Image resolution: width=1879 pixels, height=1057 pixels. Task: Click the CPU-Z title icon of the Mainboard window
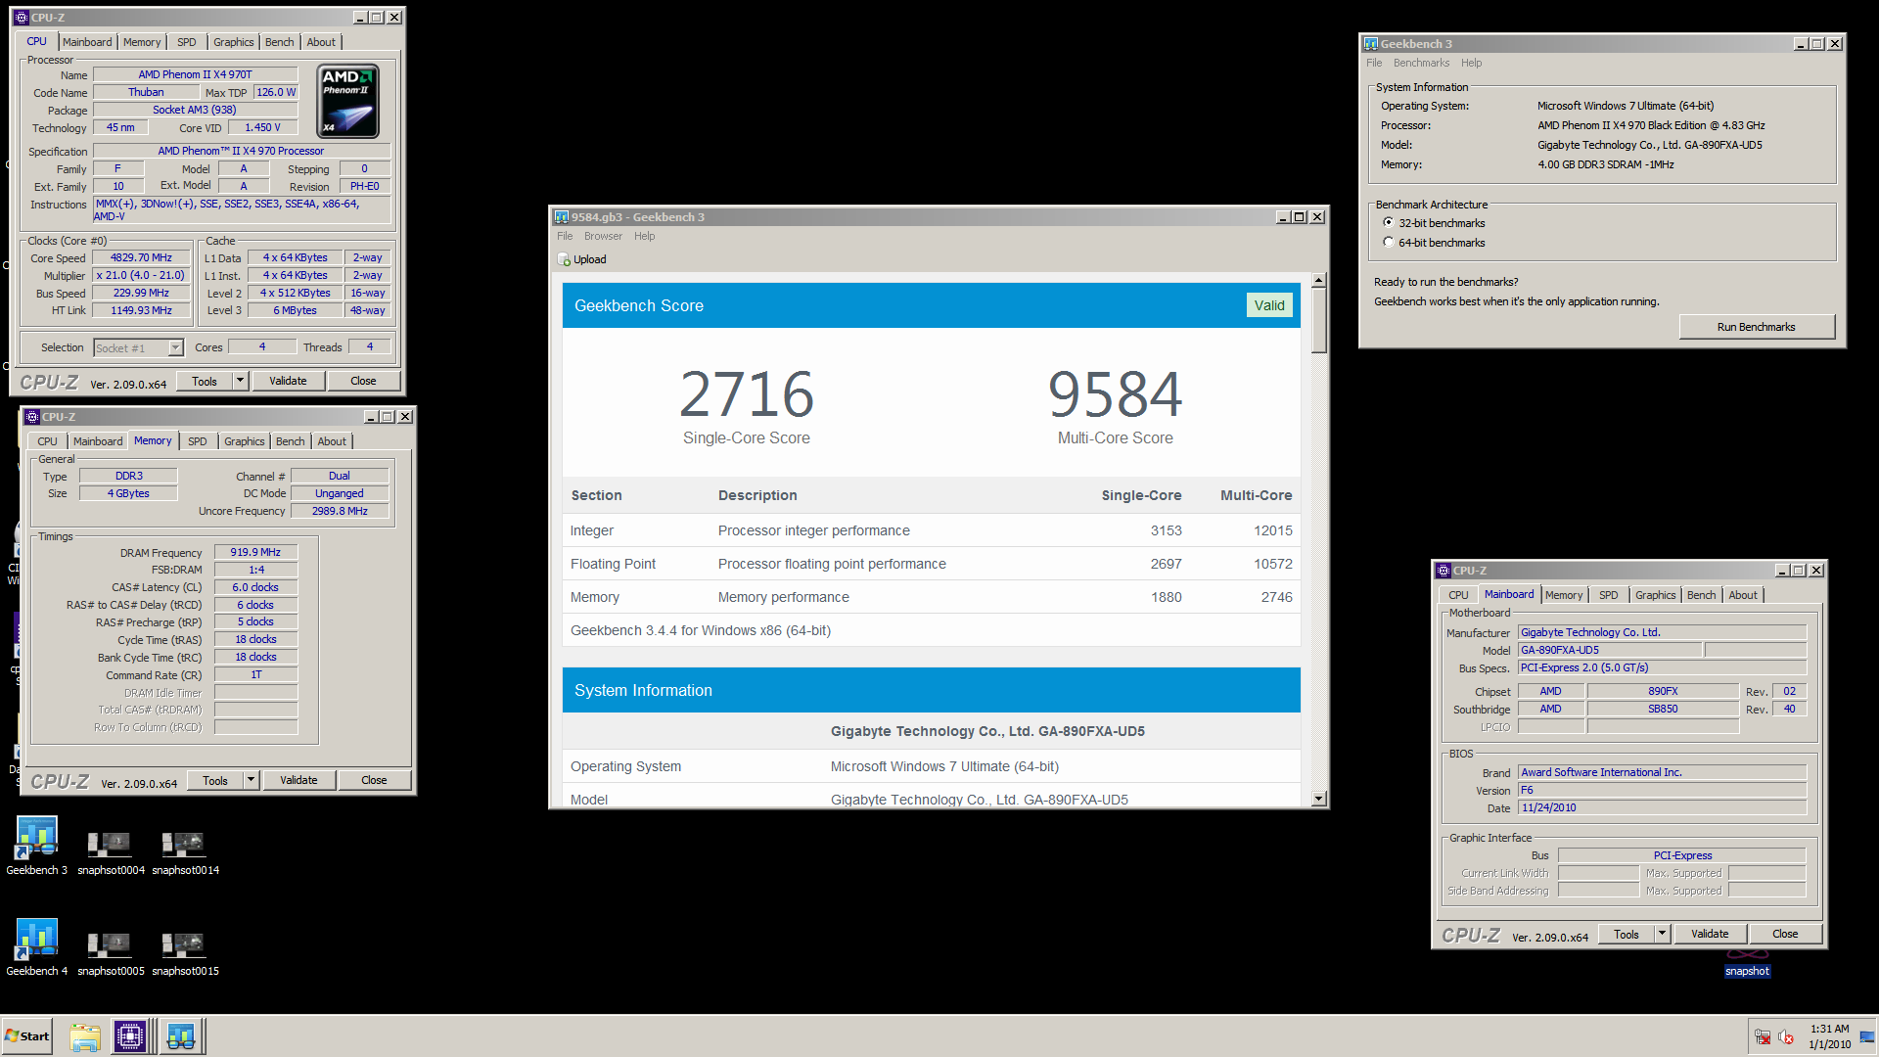coord(1443,571)
